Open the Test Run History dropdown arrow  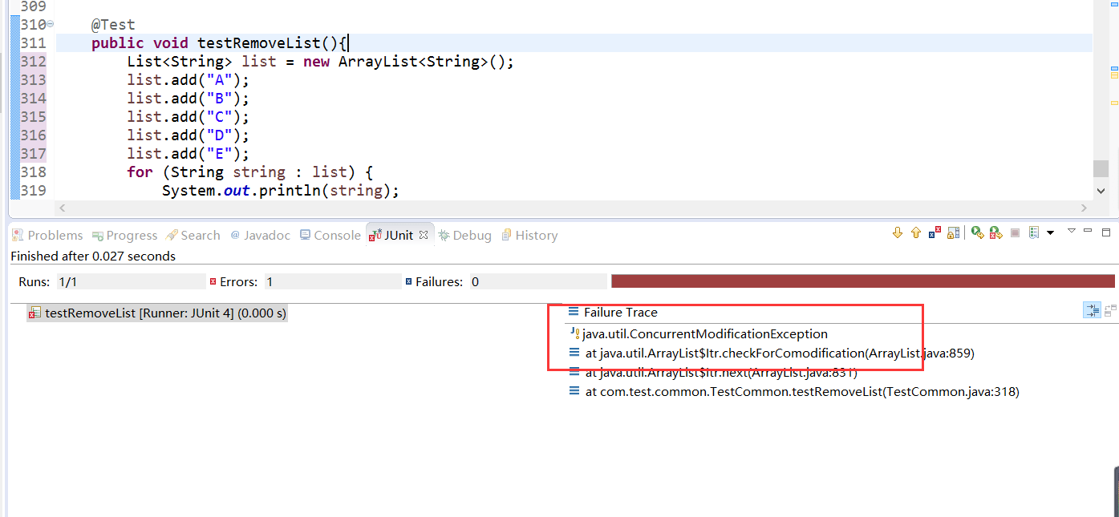tap(1051, 232)
